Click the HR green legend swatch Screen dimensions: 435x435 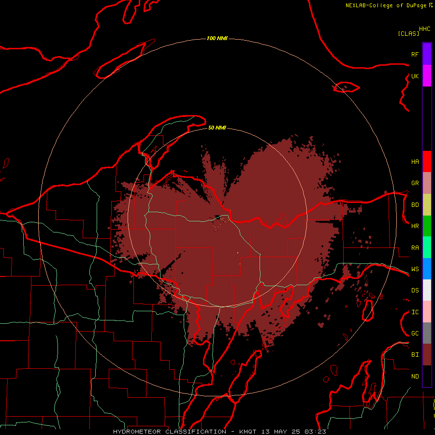tap(427, 226)
